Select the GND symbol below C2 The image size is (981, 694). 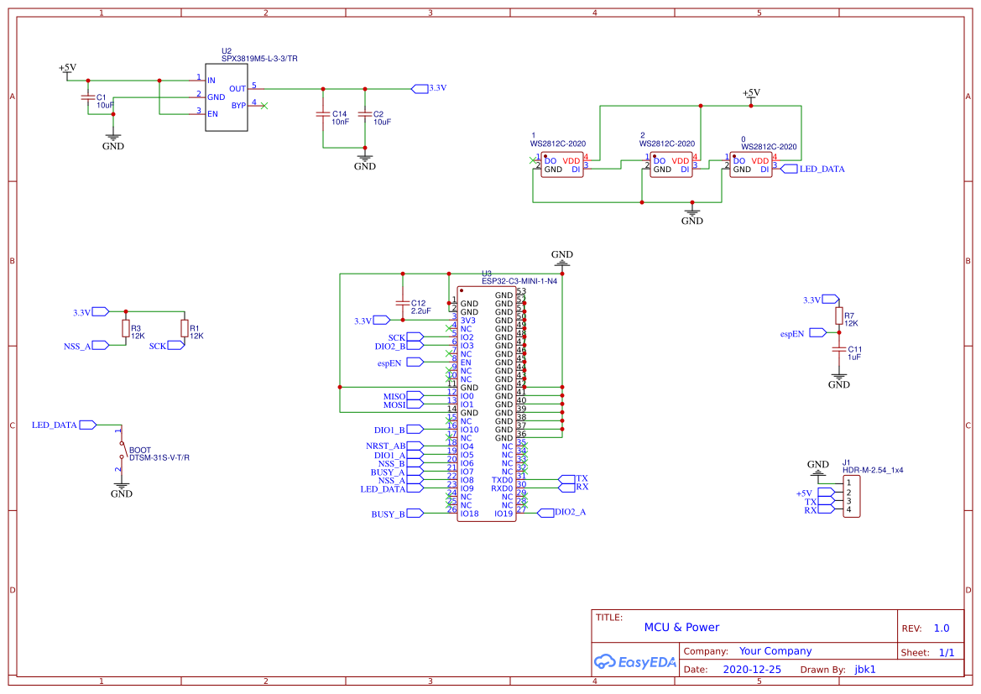(x=363, y=159)
